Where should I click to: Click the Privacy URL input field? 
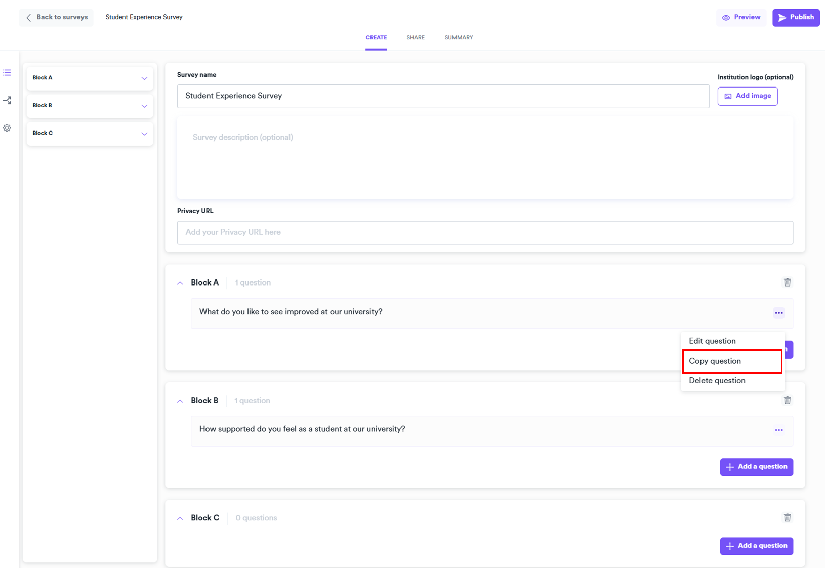point(484,232)
